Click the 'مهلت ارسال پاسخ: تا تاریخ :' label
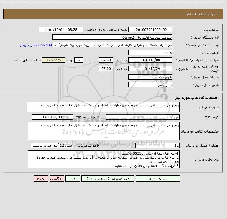Screen dimensions: 227x219 pyautogui.click(x=197, y=60)
